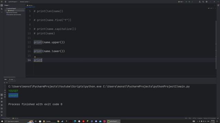Image resolution: width=220 pixels, height=123 pixels.
Task: Close the main.py editor tab
Action: tap(34, 5)
